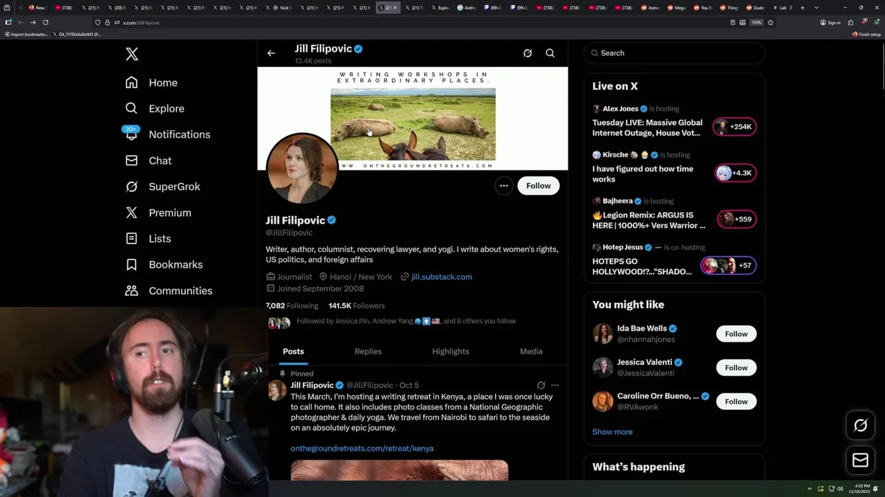Open Premium in the sidebar

(x=158, y=213)
